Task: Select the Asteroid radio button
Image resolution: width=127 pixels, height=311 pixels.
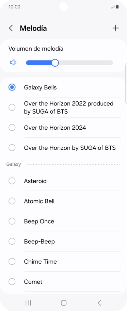Action: tap(12, 181)
